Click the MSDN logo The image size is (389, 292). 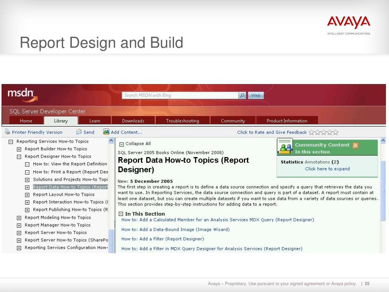(22, 95)
